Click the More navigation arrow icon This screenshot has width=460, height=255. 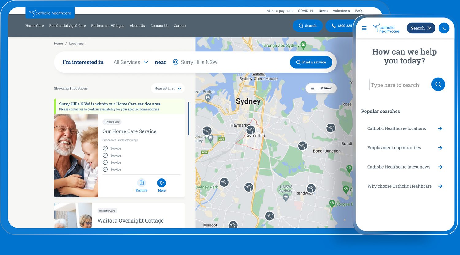tap(161, 183)
